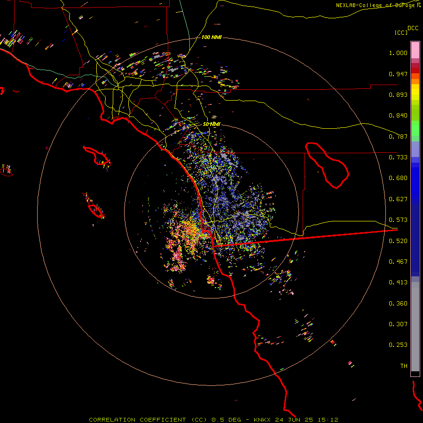Click the 0.627 scale label

(398, 199)
